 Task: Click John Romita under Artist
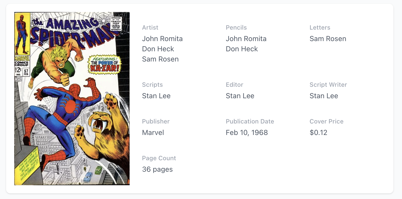(x=162, y=39)
